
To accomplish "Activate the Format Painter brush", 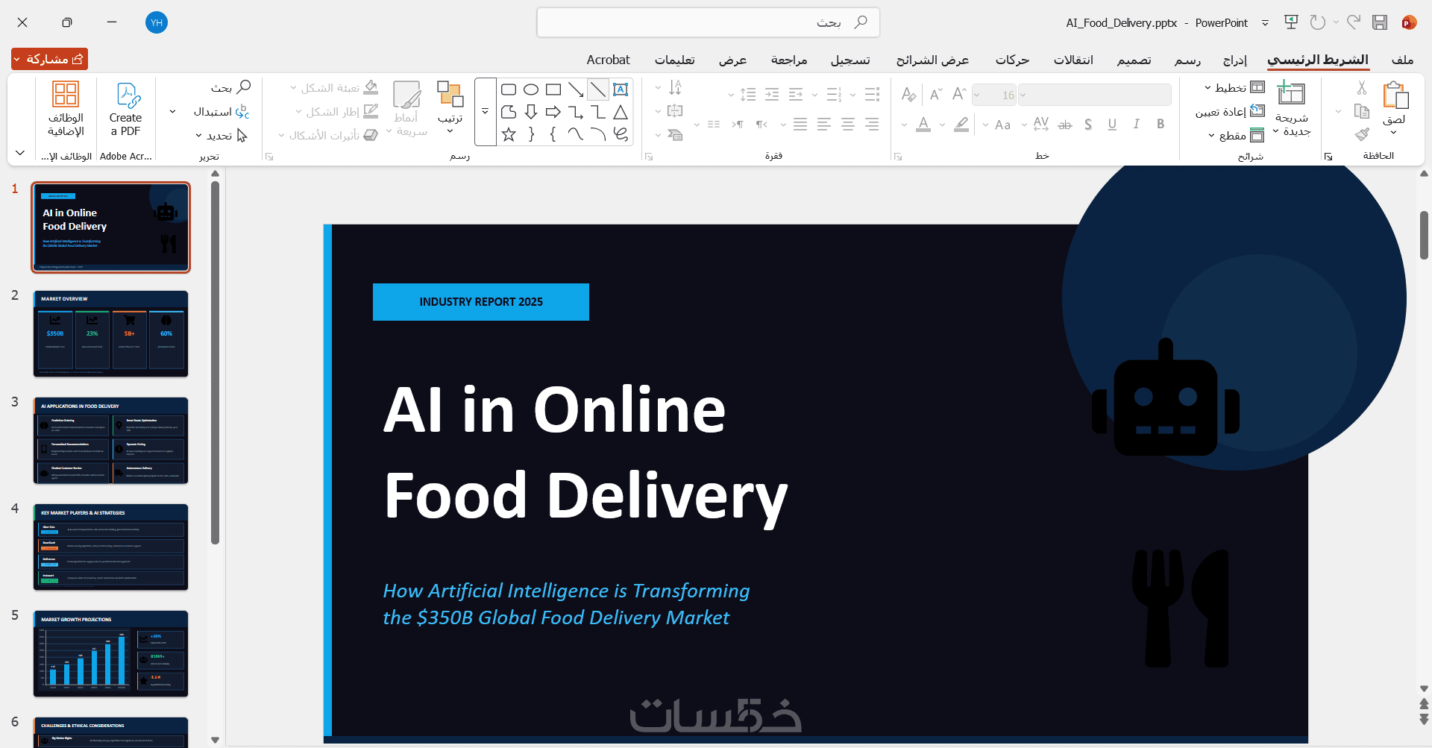I will (x=1362, y=134).
